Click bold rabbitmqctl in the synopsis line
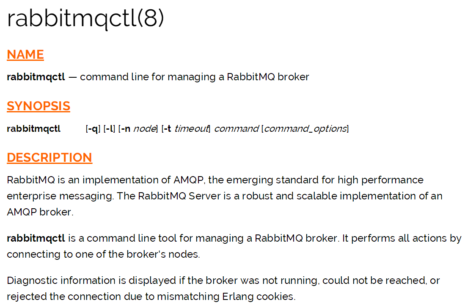The image size is (465, 305). (x=33, y=129)
